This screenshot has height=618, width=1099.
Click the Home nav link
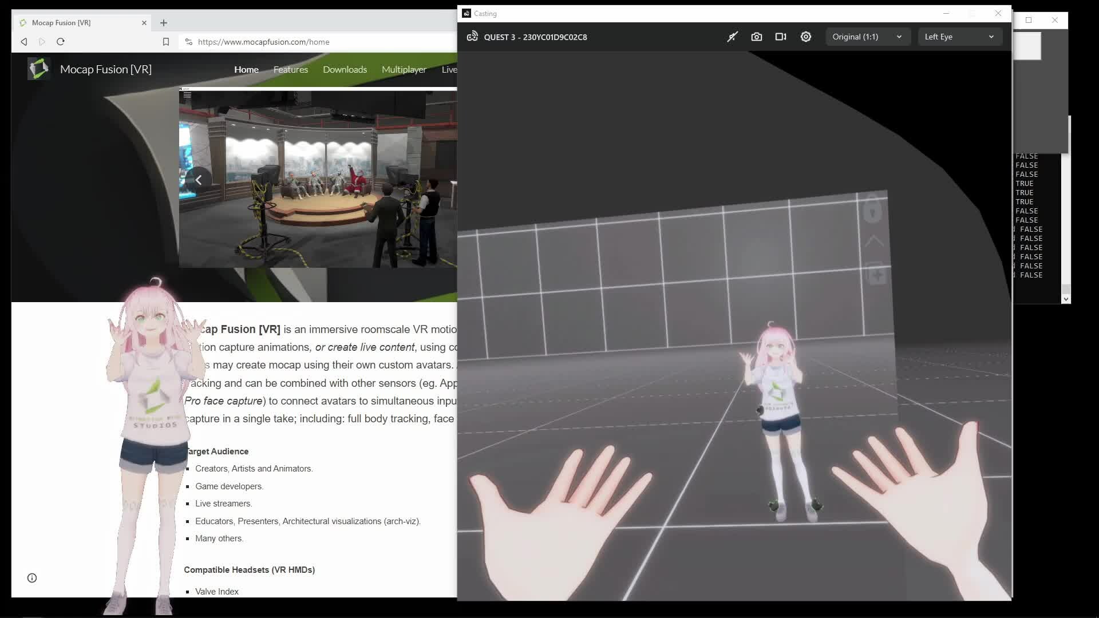click(x=246, y=69)
